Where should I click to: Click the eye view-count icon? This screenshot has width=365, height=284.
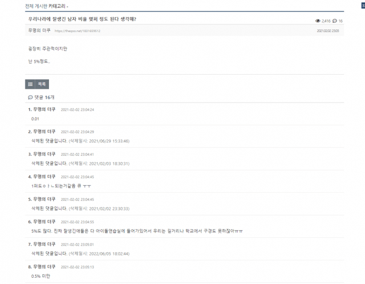click(318, 21)
